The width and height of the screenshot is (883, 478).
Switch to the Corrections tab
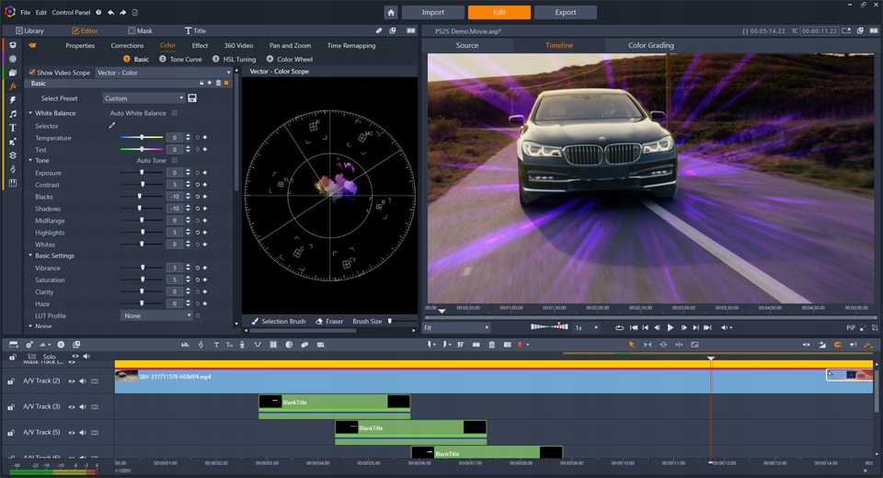point(127,45)
